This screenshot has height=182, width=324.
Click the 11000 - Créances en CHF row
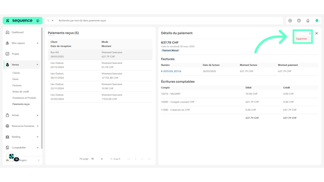[x=240, y=110]
